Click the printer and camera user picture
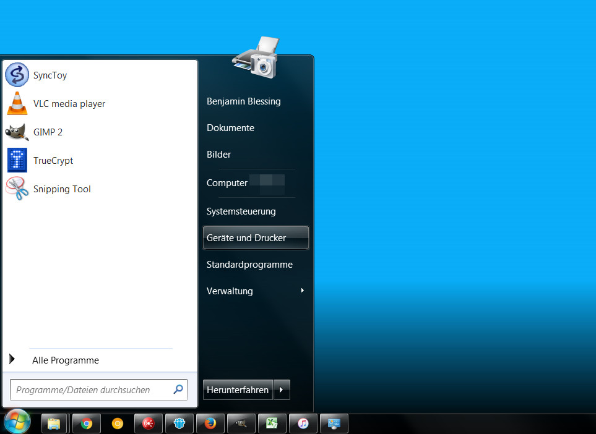This screenshot has width=596, height=434. (x=256, y=57)
